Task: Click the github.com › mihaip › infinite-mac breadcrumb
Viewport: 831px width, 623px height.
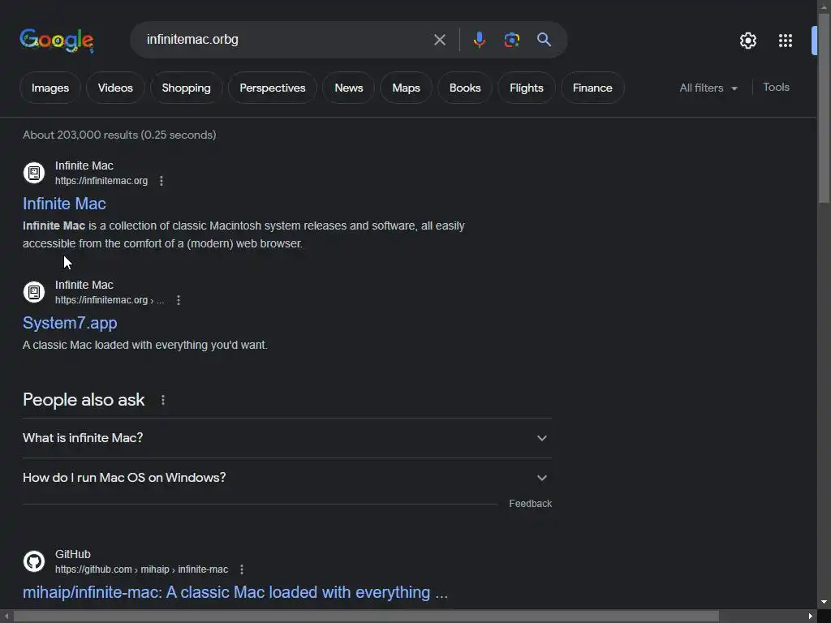Action: pyautogui.click(x=141, y=569)
